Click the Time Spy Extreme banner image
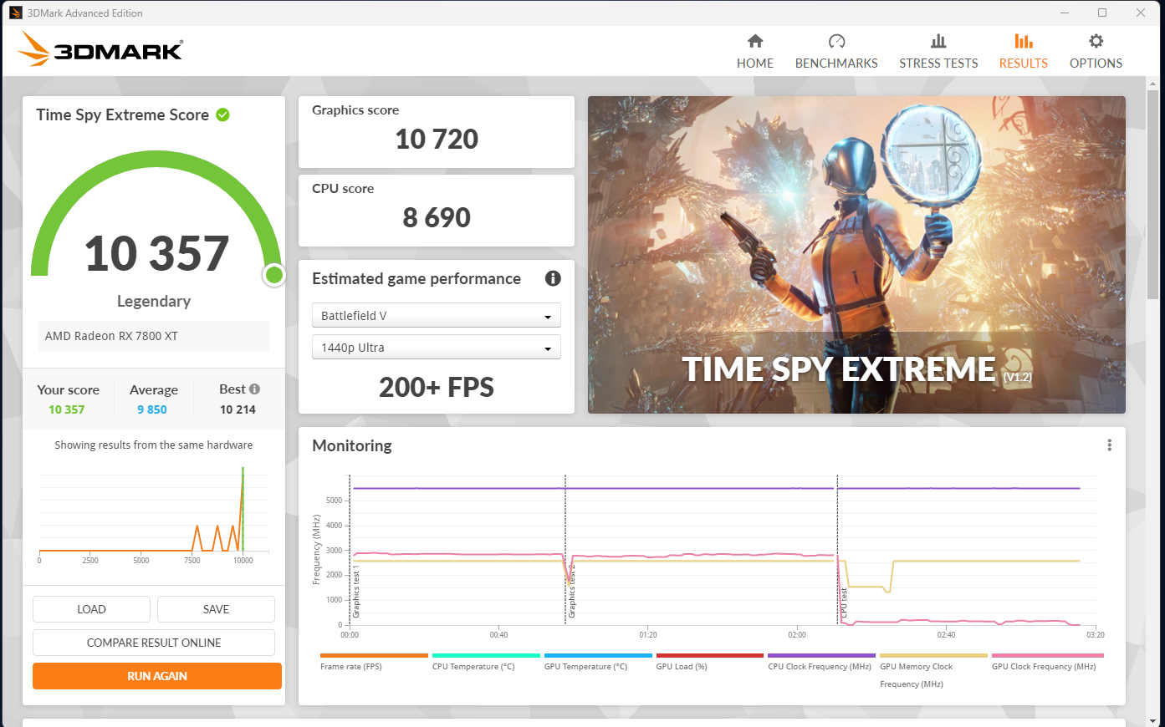The image size is (1165, 727). [856, 255]
